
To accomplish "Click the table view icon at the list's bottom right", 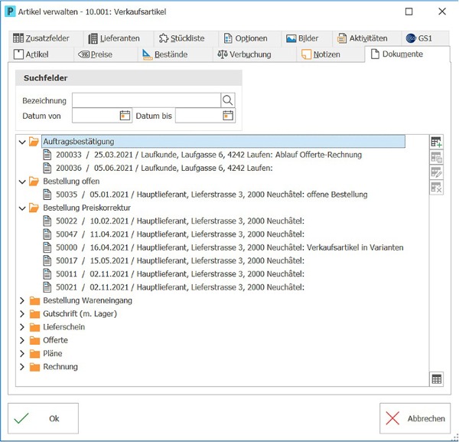I will 437,379.
